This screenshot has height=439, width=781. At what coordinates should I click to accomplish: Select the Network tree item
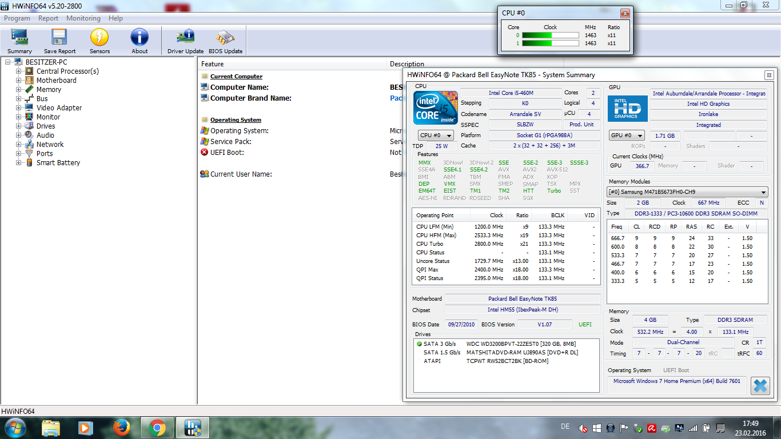point(50,144)
